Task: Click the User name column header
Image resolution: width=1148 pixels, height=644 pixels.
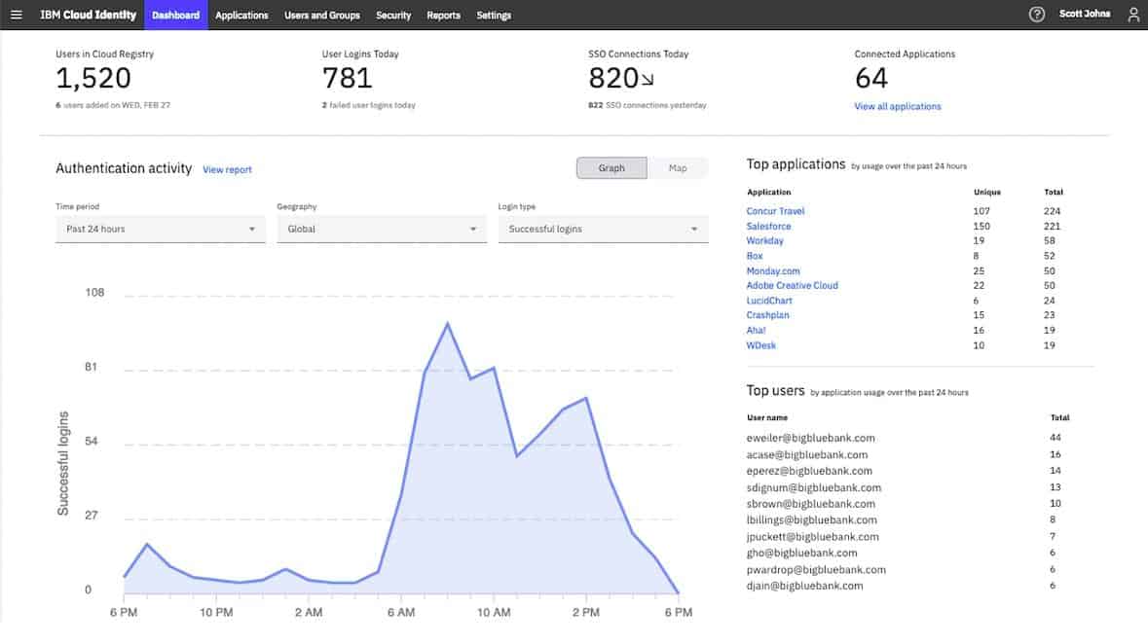Action: pos(767,418)
